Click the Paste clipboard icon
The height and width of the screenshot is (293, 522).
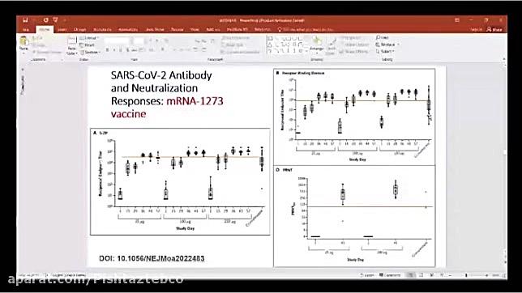point(24,41)
